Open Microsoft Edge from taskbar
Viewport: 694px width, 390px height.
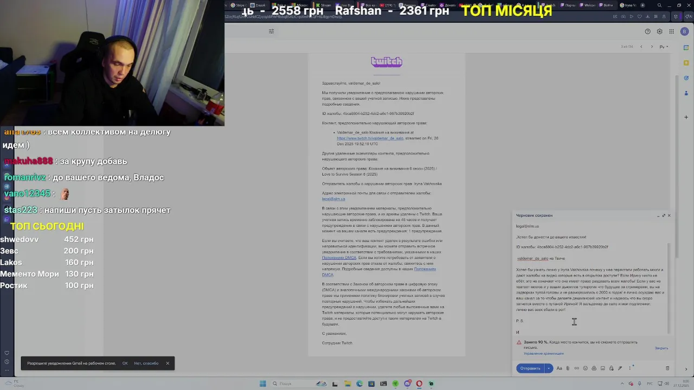[359, 383]
